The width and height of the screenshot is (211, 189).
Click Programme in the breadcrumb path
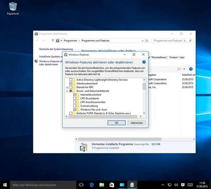pos(70,41)
